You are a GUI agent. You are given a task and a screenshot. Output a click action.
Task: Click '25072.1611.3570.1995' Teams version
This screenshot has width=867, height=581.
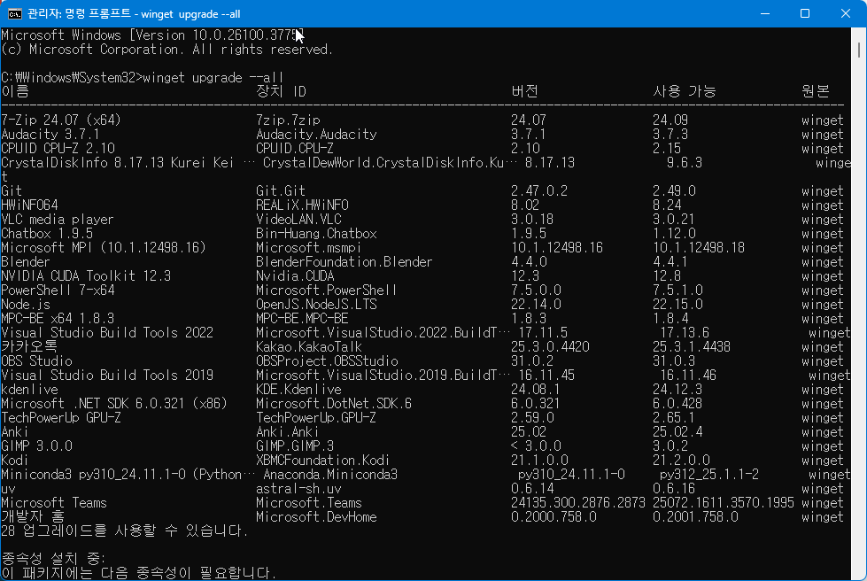click(x=724, y=503)
